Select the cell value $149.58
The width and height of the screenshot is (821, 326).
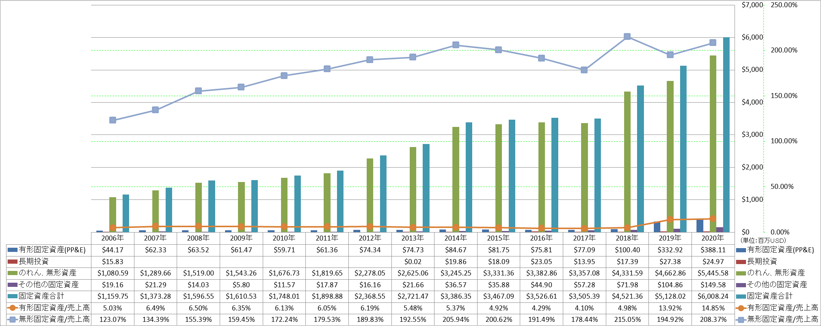[x=713, y=285]
